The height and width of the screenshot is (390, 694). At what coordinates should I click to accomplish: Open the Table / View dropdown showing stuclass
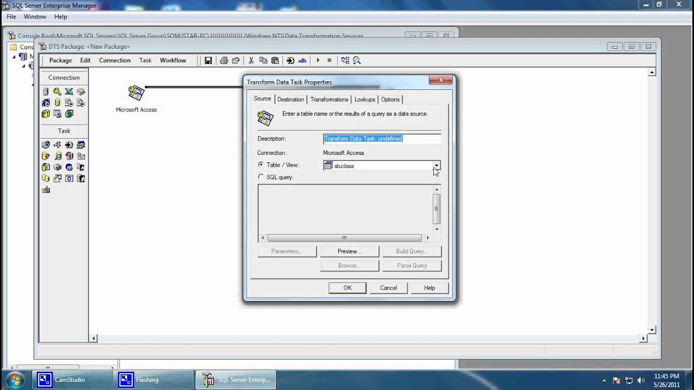tap(436, 166)
